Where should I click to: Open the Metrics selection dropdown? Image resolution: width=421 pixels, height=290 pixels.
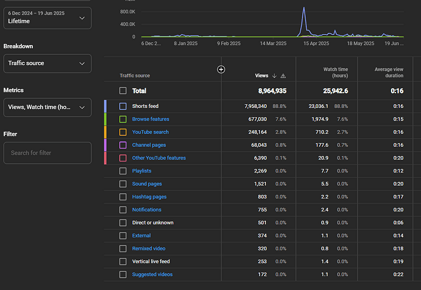[x=48, y=107]
